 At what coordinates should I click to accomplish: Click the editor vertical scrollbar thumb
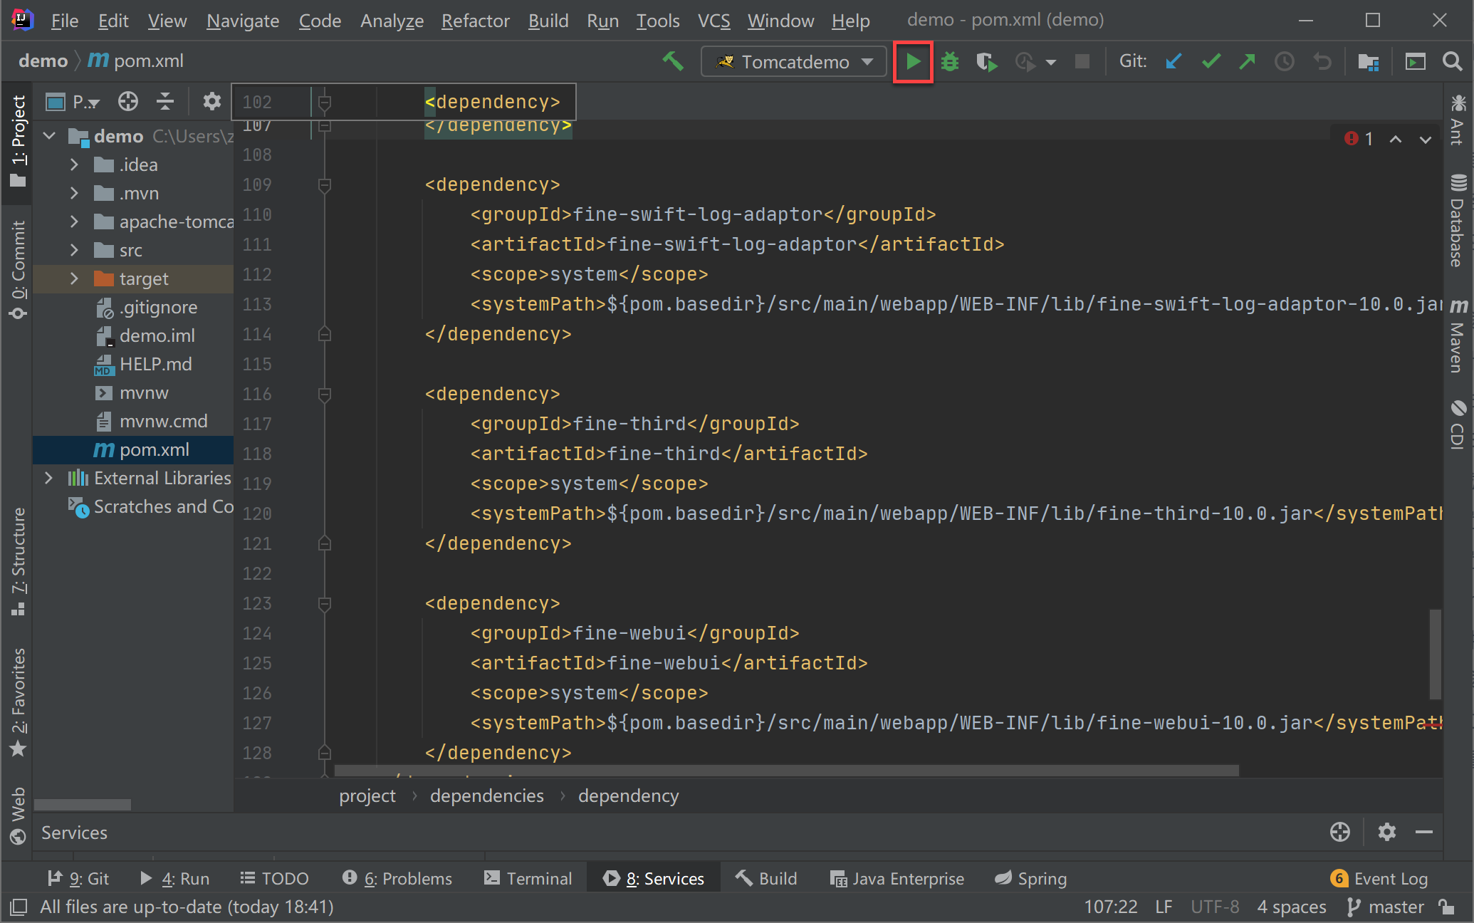pos(1435,654)
